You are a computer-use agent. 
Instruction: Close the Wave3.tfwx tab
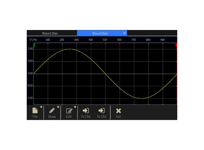(x=124, y=33)
